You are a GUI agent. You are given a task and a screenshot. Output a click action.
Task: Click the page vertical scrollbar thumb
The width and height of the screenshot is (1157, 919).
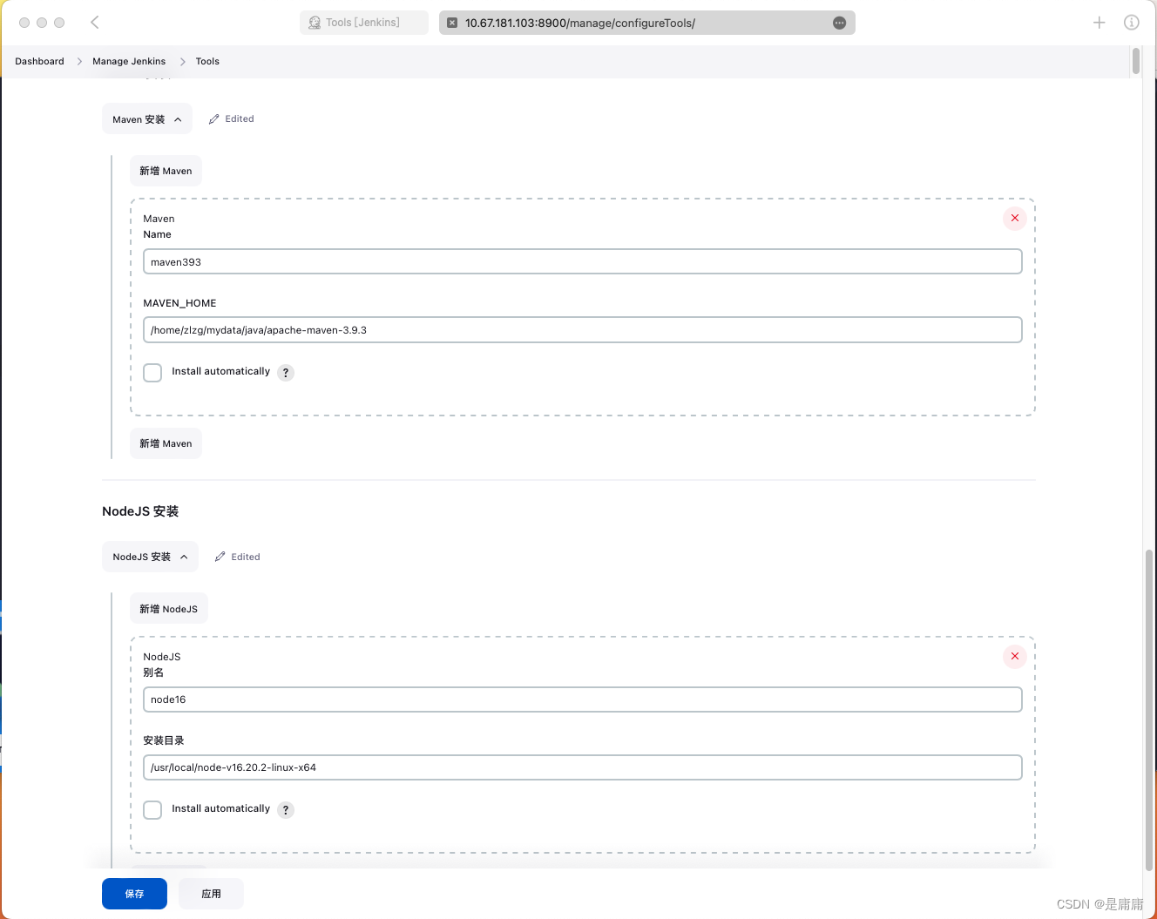[x=1149, y=709]
